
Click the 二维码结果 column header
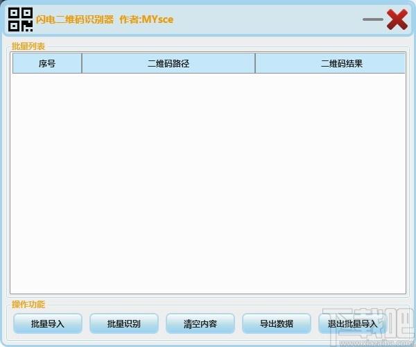coord(330,63)
